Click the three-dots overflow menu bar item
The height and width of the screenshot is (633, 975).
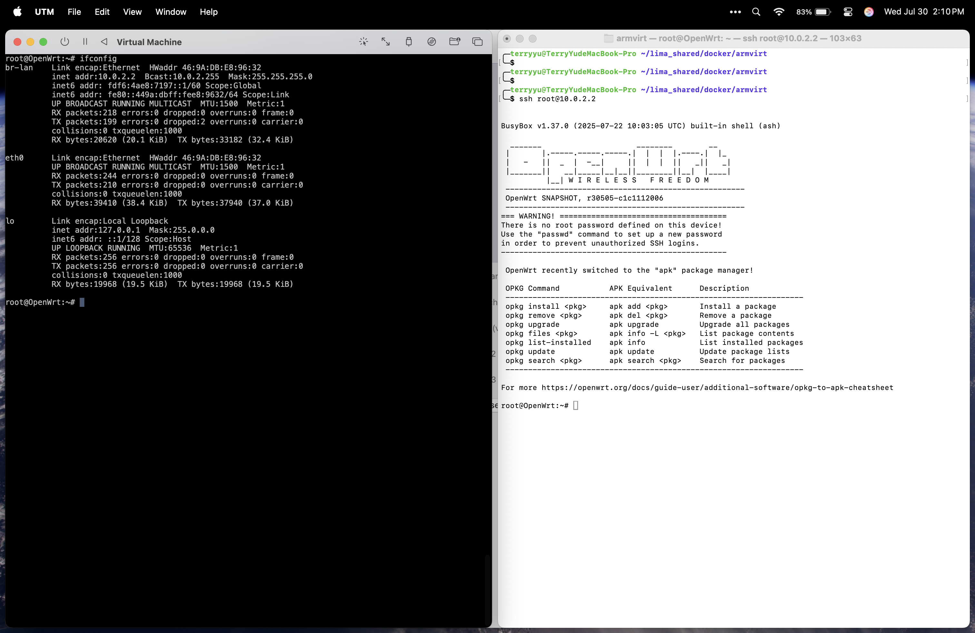point(735,12)
